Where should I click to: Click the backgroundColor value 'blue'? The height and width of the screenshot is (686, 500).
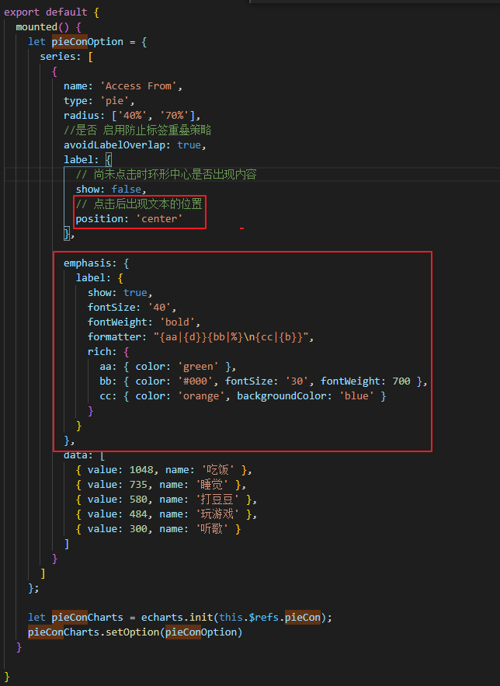(356, 396)
